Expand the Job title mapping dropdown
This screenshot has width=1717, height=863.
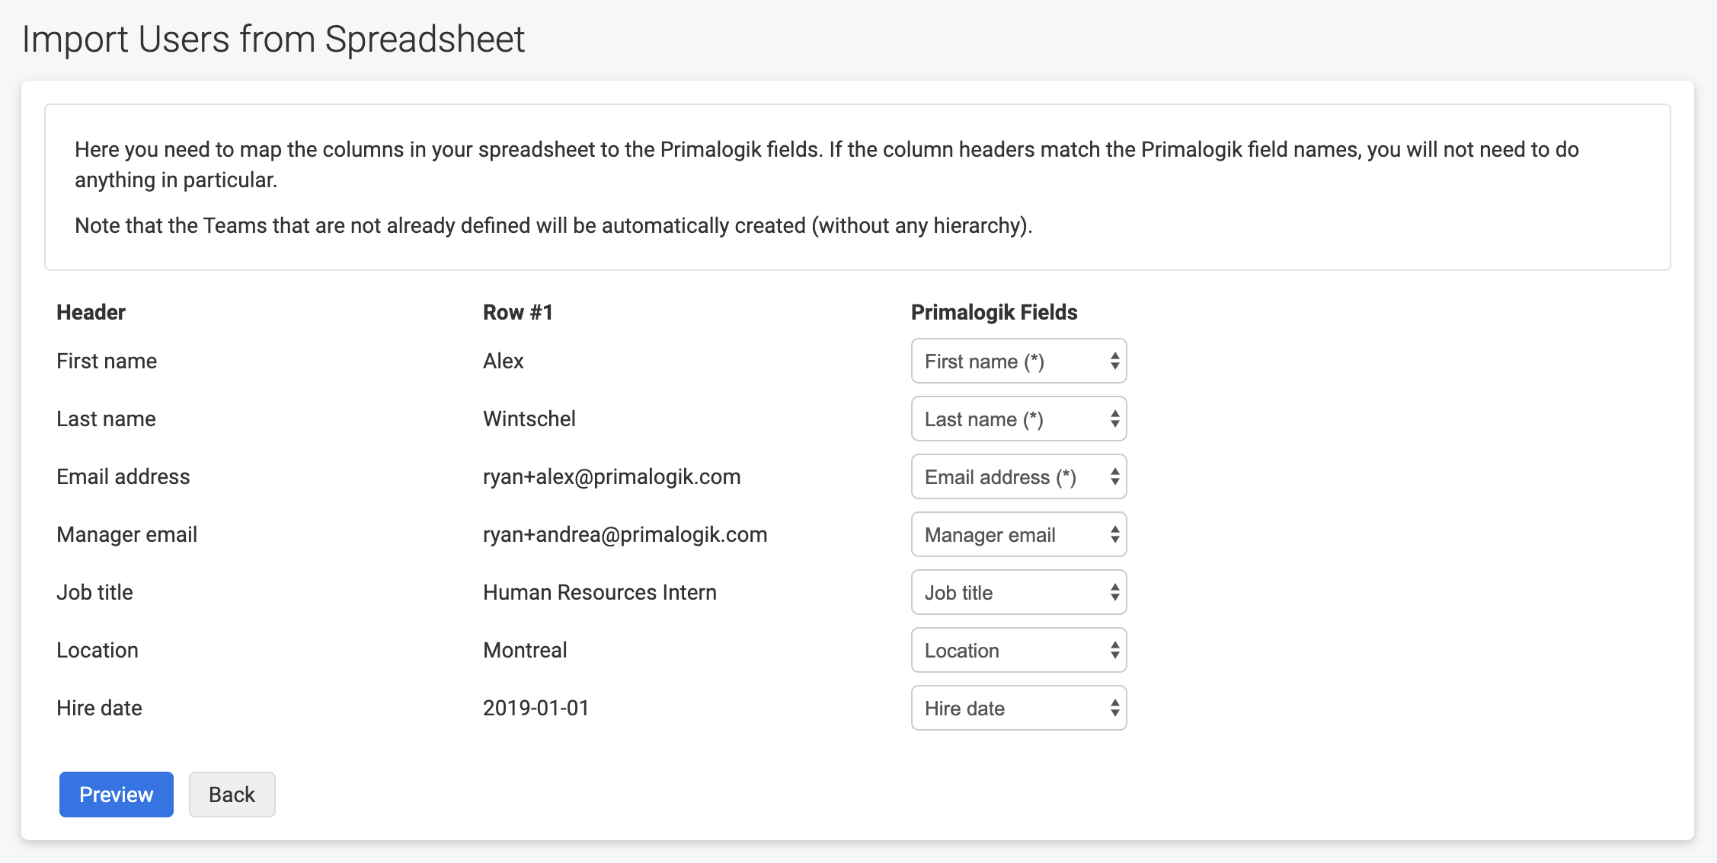[1018, 593]
